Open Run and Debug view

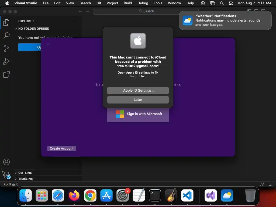(x=6, y=61)
